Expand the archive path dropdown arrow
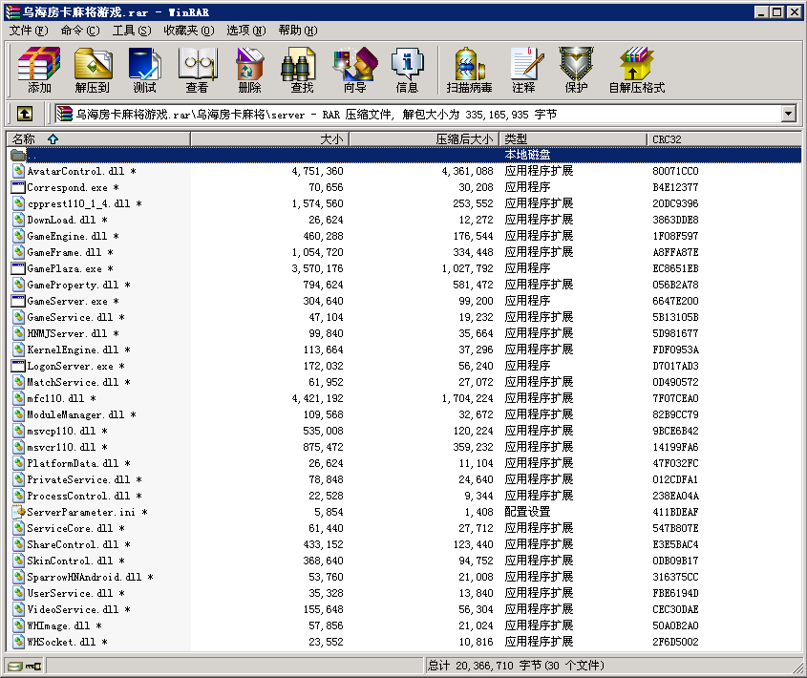Image resolution: width=807 pixels, height=678 pixels. [x=788, y=114]
